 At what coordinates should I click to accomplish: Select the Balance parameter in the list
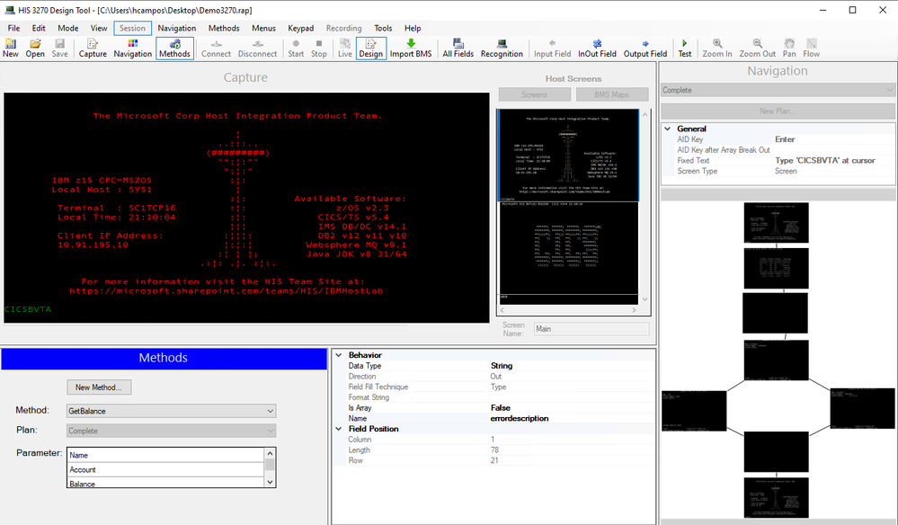pyautogui.click(x=165, y=483)
